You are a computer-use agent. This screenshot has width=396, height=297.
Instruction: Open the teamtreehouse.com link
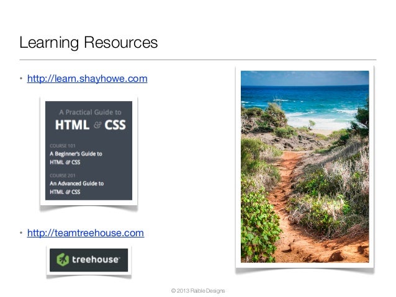(x=86, y=233)
